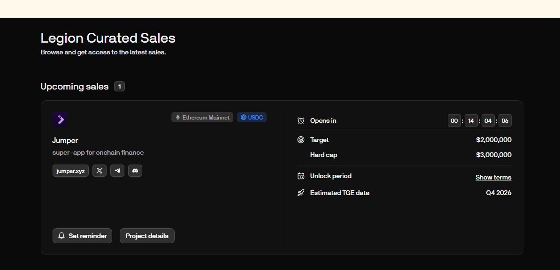Screen dimensions: 560x270
Task: Click the 'Estimated TGE date' label
Action: [340, 193]
